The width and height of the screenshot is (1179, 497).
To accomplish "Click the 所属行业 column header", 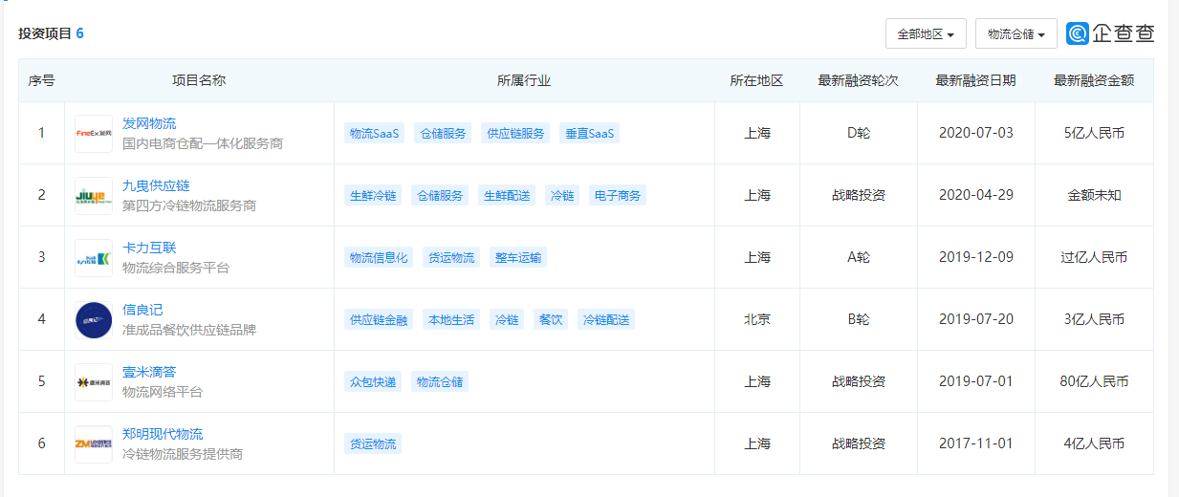I will (524, 81).
